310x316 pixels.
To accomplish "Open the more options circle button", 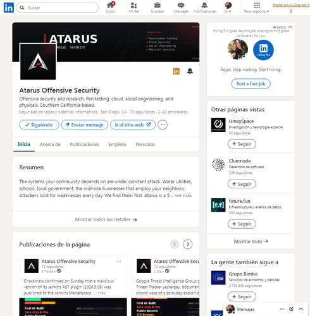I will (x=163, y=125).
